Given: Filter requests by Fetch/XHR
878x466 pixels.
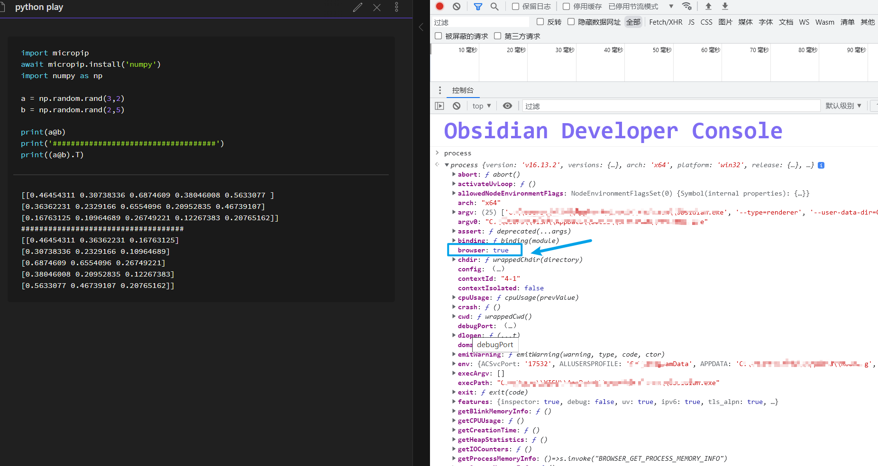Looking at the screenshot, I should pyautogui.click(x=666, y=22).
